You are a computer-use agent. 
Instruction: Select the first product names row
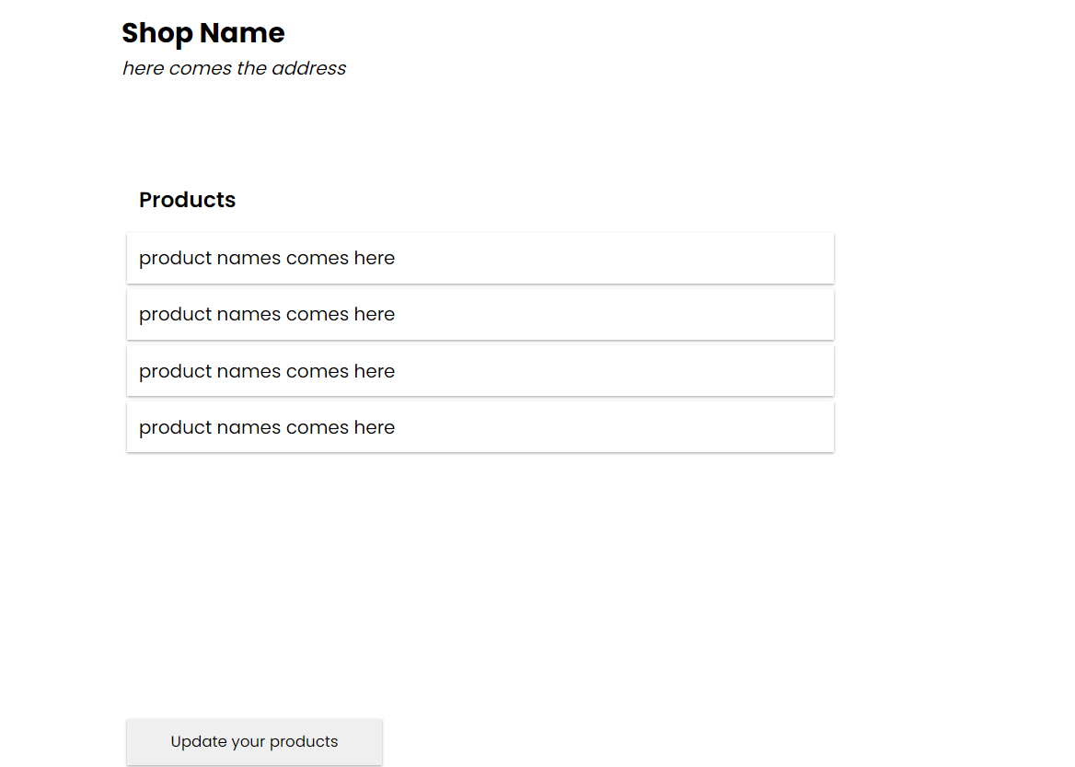pos(480,258)
